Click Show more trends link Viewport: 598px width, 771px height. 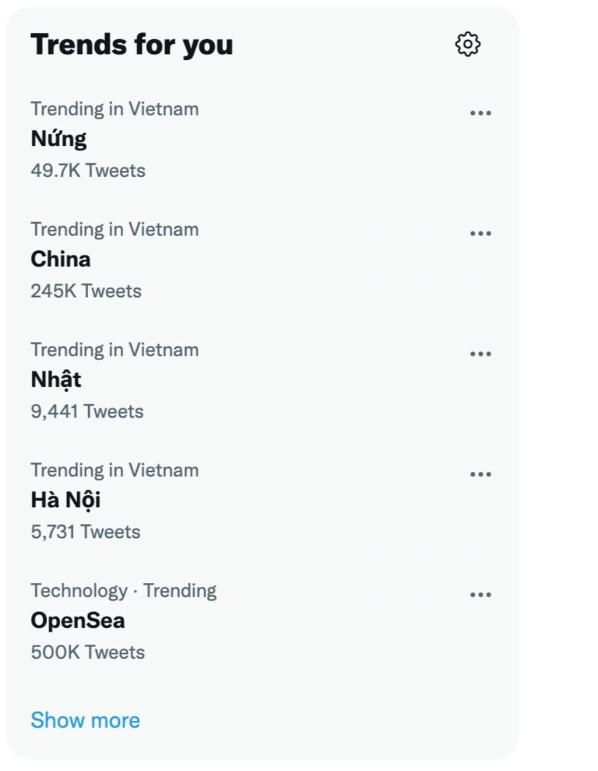pos(85,720)
